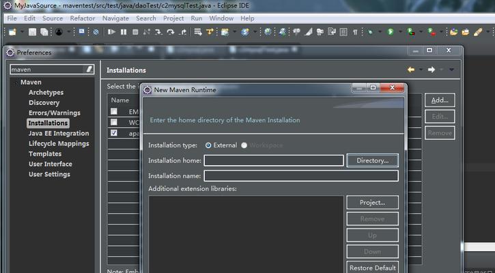Click the Step Into icon
Screen dimensions: 495x273
pos(158,32)
